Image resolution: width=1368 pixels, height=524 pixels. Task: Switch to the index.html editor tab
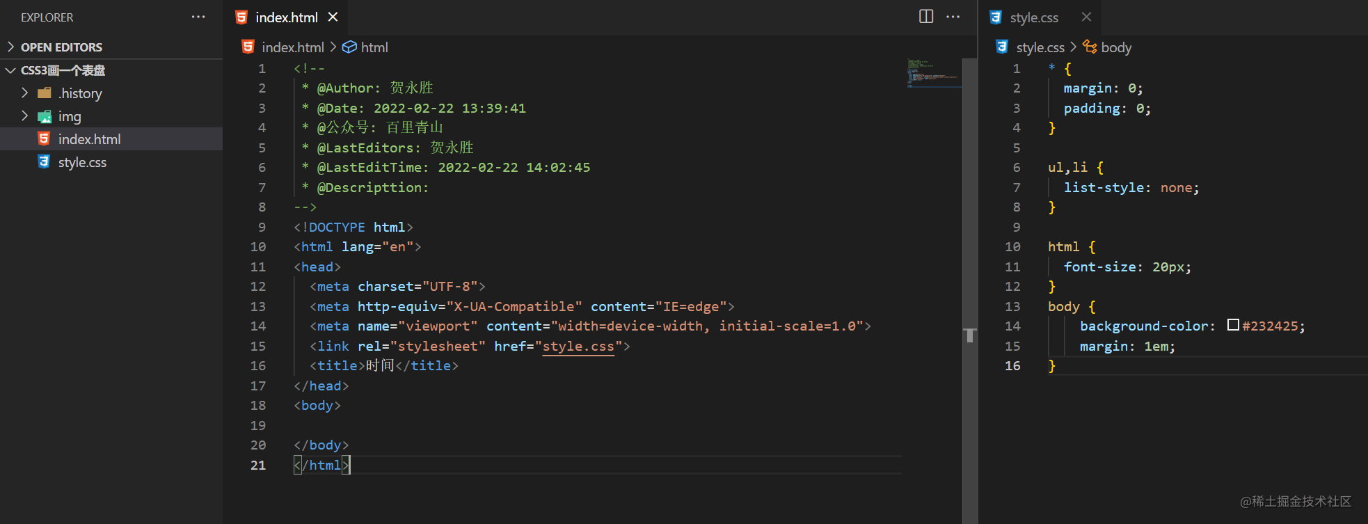[286, 17]
